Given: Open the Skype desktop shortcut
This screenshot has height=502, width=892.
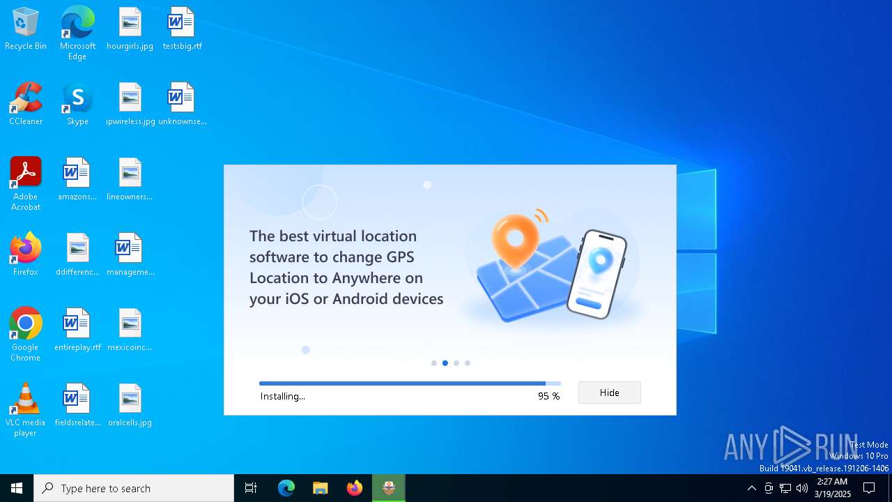Looking at the screenshot, I should [77, 105].
